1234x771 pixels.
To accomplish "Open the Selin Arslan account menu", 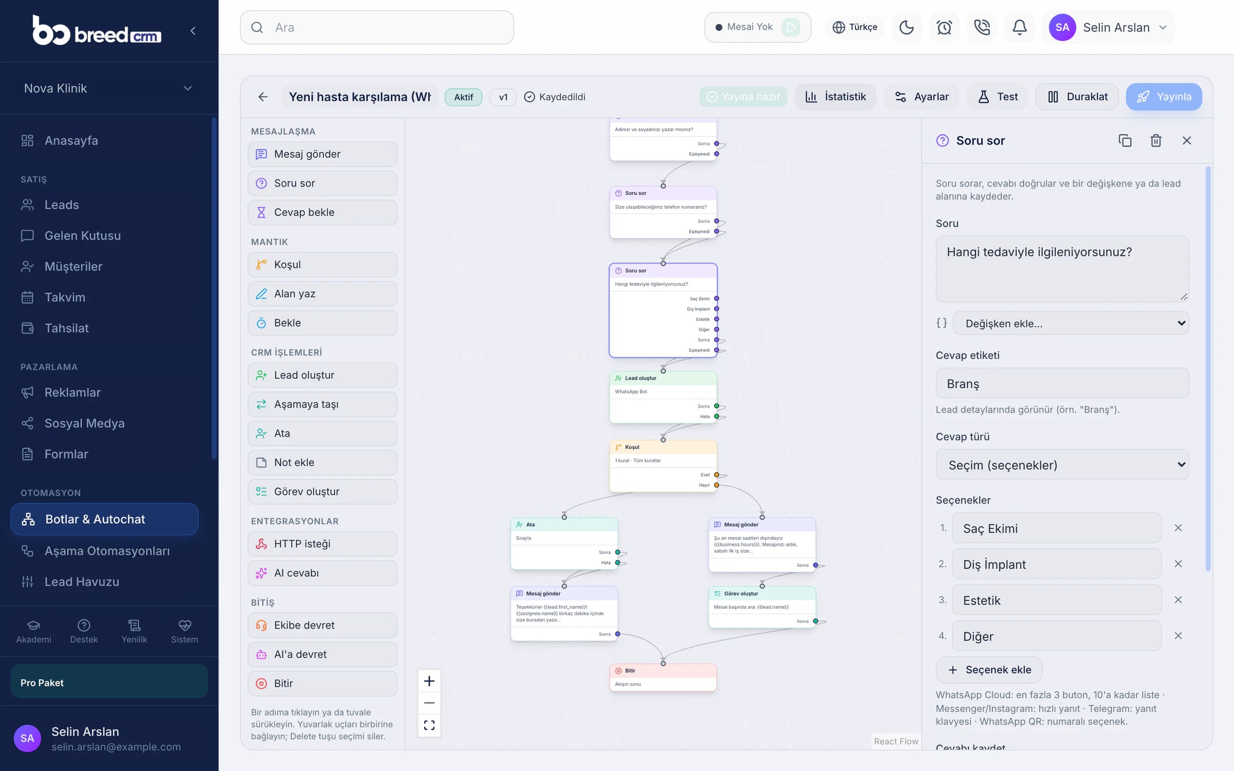I will click(x=1109, y=27).
